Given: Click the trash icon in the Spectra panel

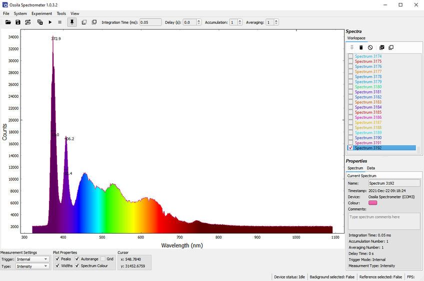Looking at the screenshot, I should click(361, 47).
